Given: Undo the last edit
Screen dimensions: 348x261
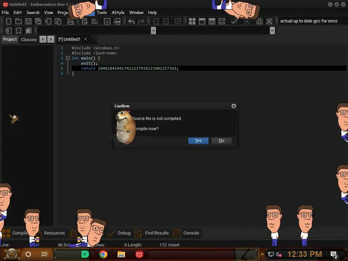Looking at the screenshot, I should pyautogui.click(x=132, y=21).
